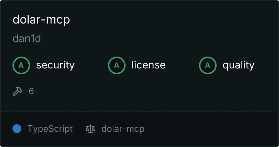
Task: Click the license label next to badge
Action: (149, 65)
